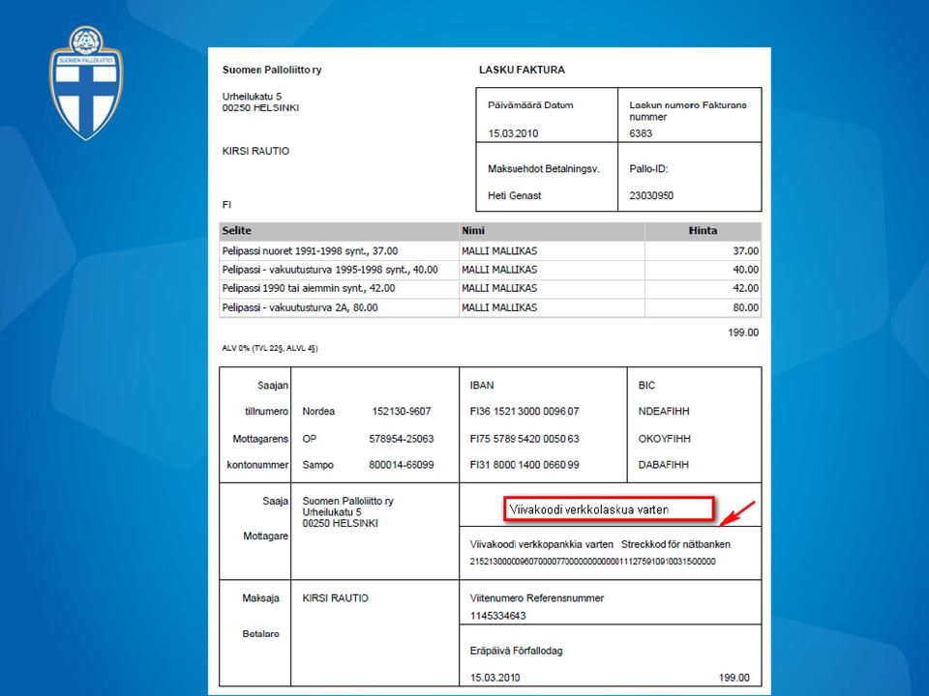929x696 pixels.
Task: Click the 'Betalare' label
Action: (260, 634)
